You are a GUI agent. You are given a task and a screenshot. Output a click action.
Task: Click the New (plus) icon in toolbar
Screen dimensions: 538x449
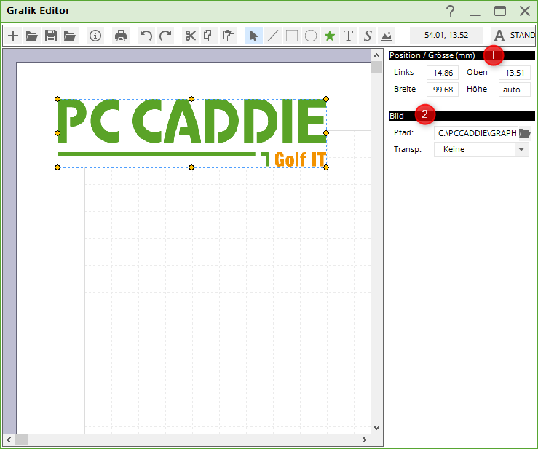[x=13, y=36]
